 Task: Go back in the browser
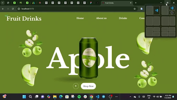(3, 9)
